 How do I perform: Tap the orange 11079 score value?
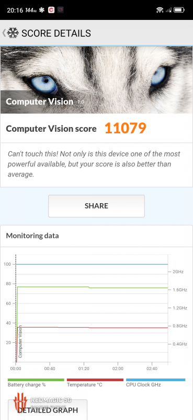(125, 128)
